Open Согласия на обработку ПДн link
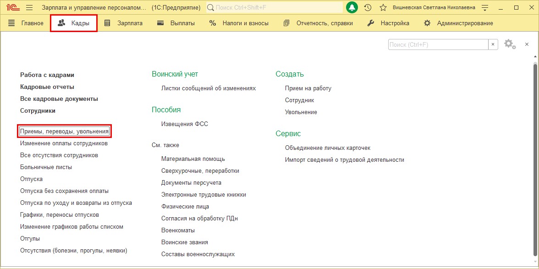The height and width of the screenshot is (269, 539). (199, 219)
